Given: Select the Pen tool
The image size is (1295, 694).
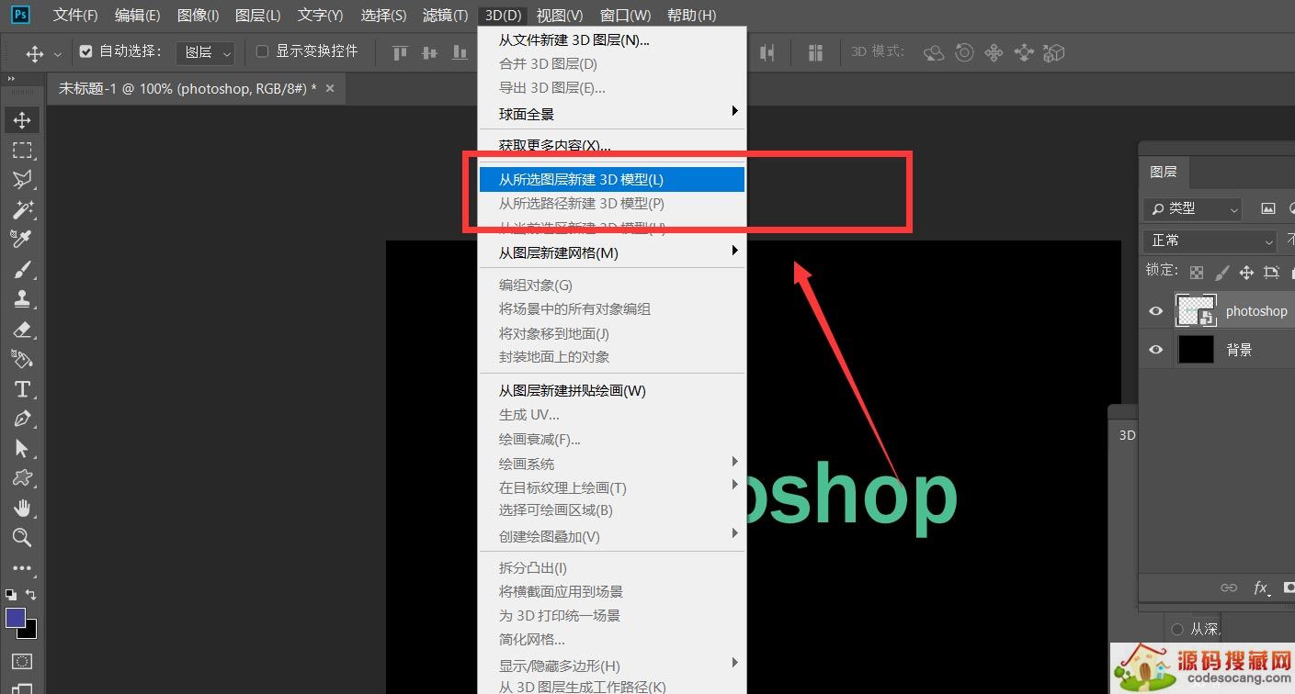Looking at the screenshot, I should [x=22, y=419].
